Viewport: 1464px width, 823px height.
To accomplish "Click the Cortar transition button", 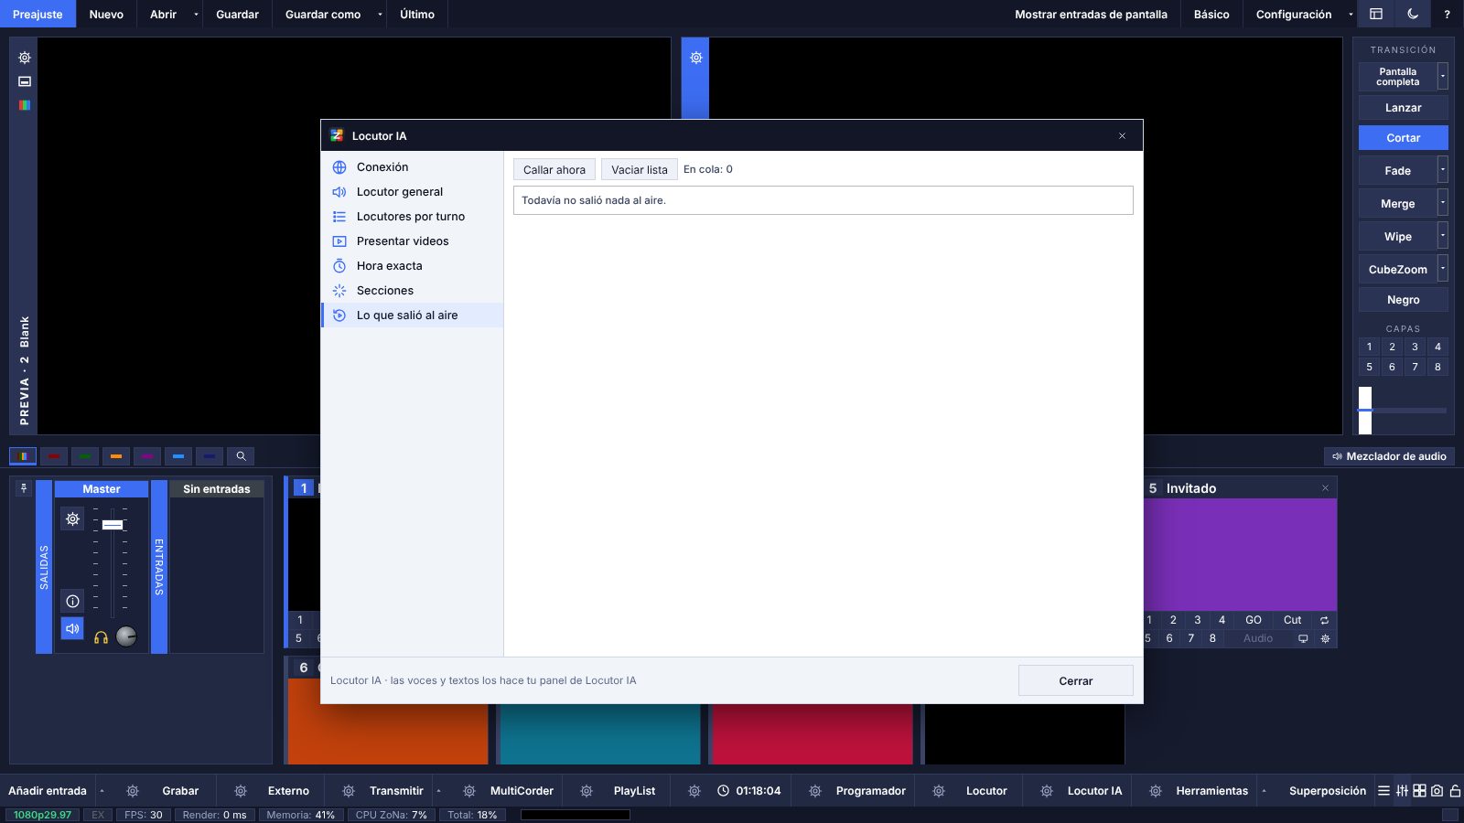I will 1404,138.
